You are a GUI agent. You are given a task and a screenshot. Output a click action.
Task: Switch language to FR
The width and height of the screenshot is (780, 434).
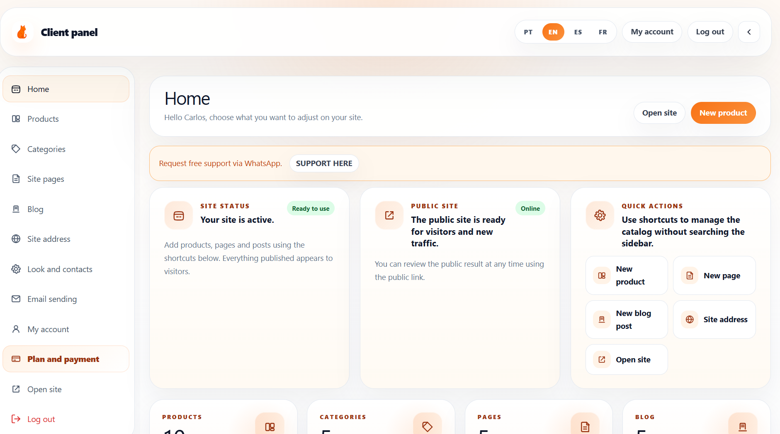tap(603, 32)
